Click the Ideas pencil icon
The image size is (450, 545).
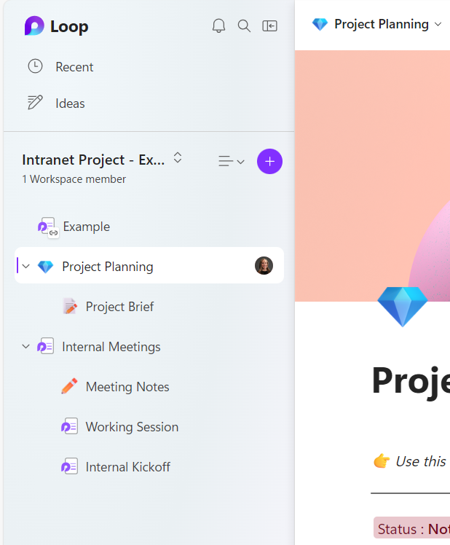(x=35, y=103)
